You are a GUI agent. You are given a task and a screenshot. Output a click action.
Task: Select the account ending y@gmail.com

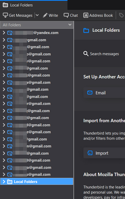37,61
